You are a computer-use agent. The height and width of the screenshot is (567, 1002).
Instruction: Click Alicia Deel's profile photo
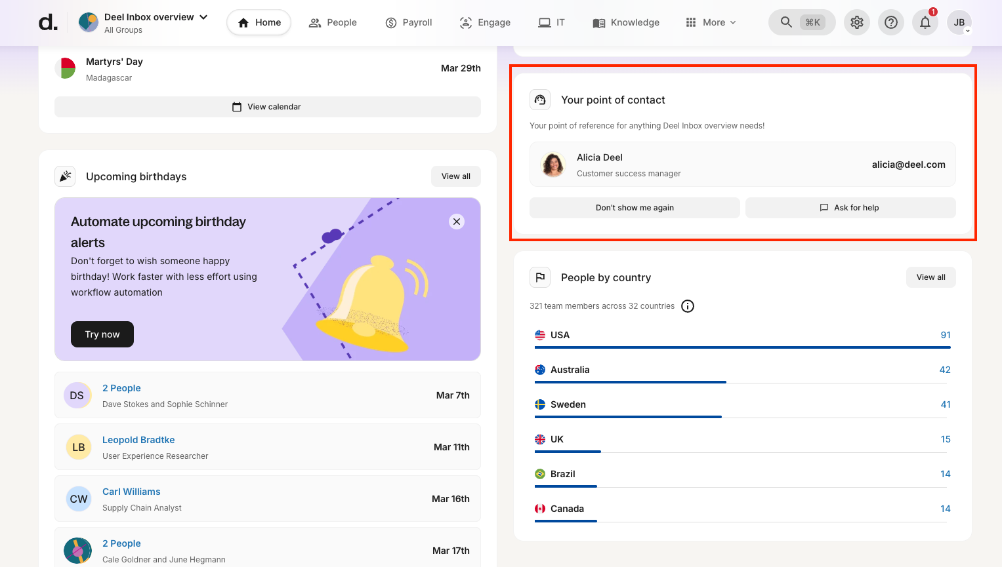click(553, 165)
